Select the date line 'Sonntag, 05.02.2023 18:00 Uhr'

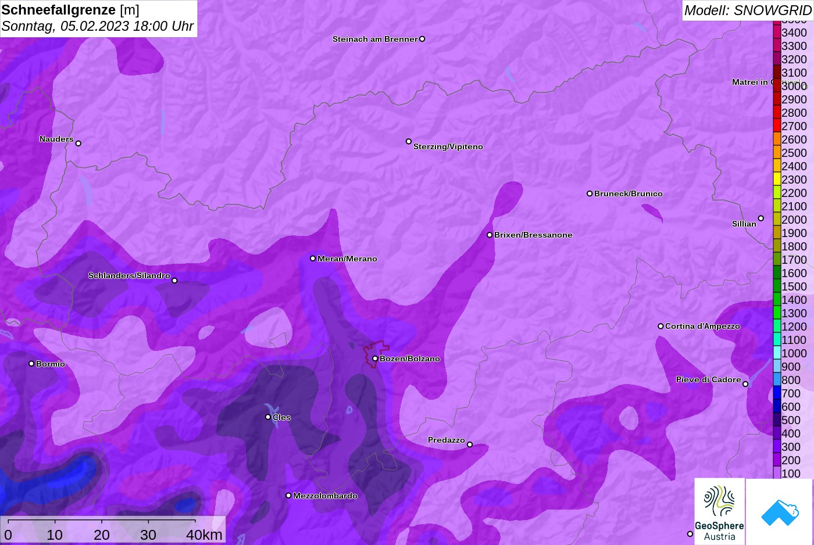pyautogui.click(x=98, y=26)
